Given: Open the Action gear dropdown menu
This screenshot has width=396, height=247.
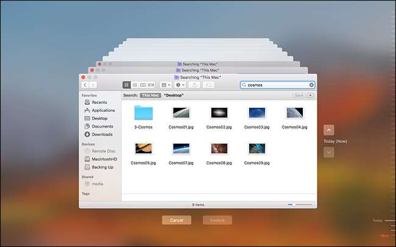Looking at the screenshot, I should [180, 85].
